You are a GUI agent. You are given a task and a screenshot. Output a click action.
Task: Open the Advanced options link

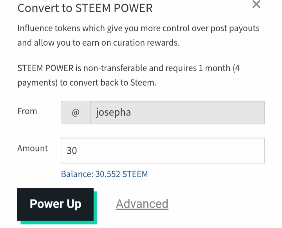(x=142, y=204)
